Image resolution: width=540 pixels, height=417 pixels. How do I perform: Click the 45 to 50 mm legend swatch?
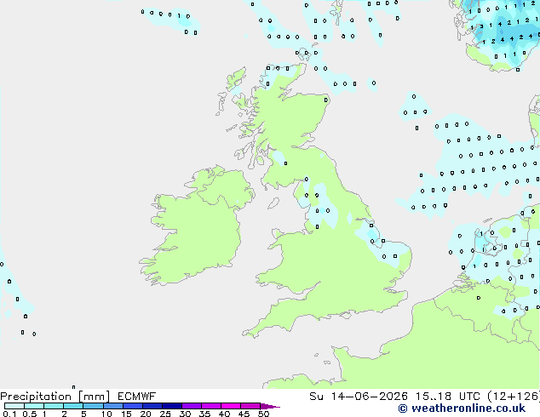pos(250,406)
